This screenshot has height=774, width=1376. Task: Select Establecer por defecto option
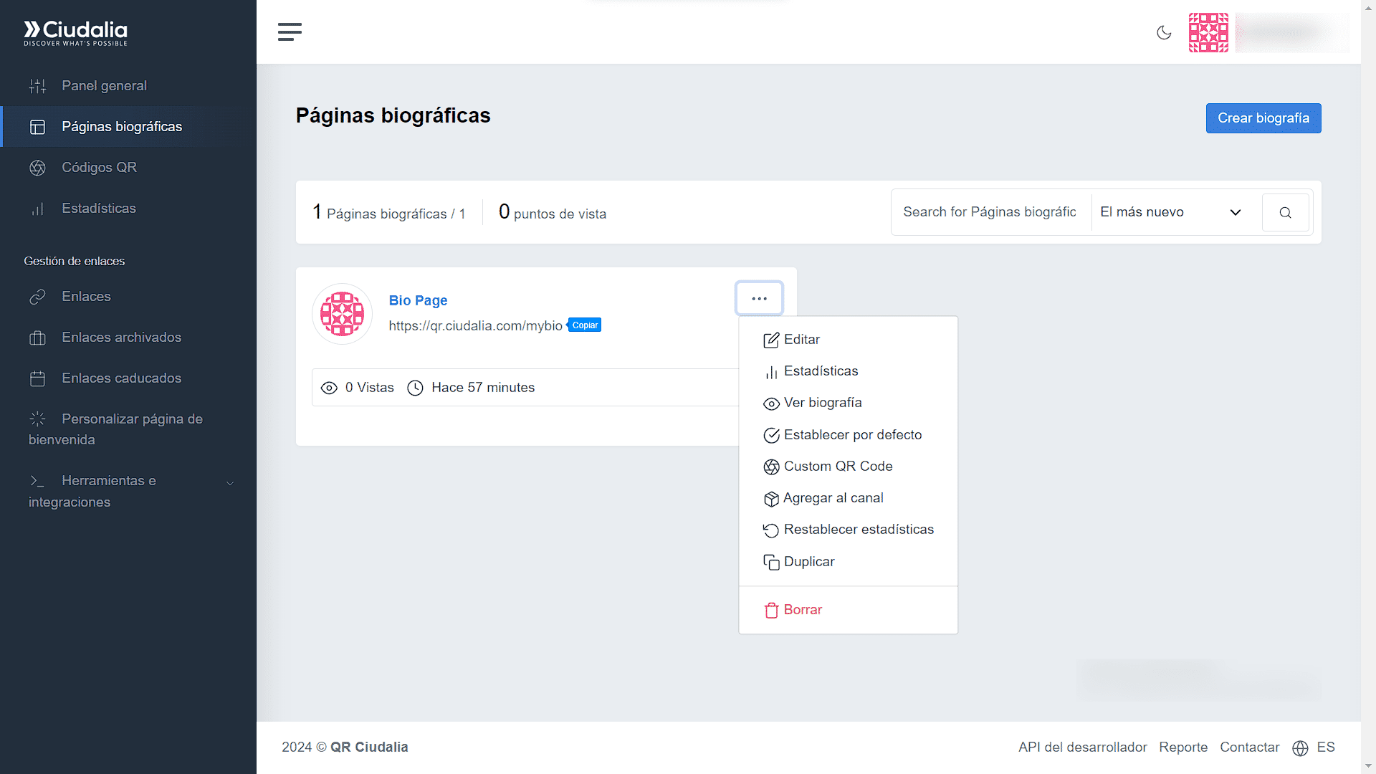pos(852,435)
